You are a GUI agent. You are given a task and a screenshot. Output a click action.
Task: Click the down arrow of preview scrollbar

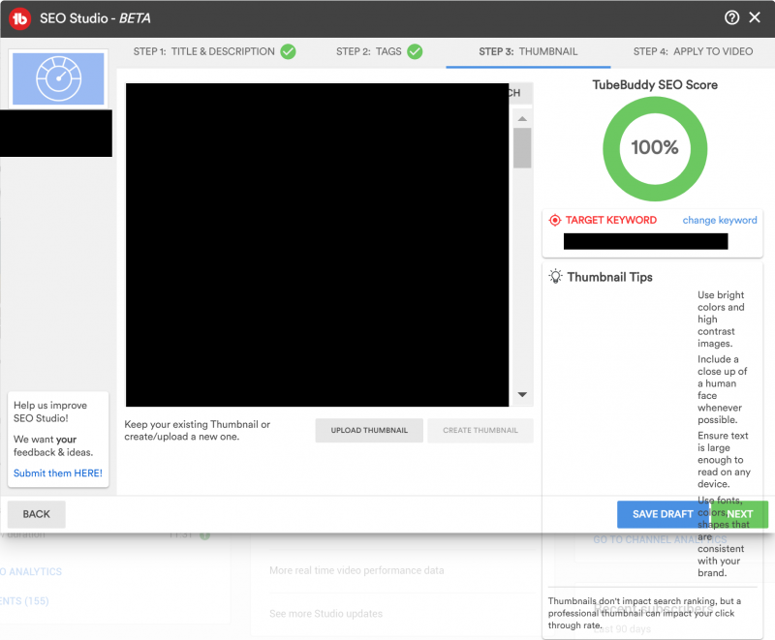[522, 394]
